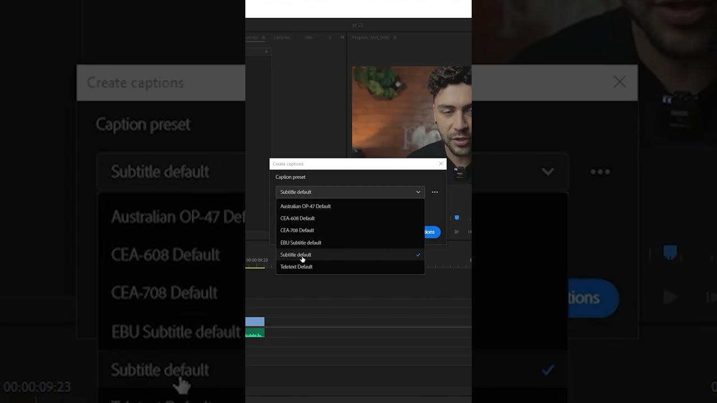Show hidden panel tabs with the double-arrow icon

point(342,38)
